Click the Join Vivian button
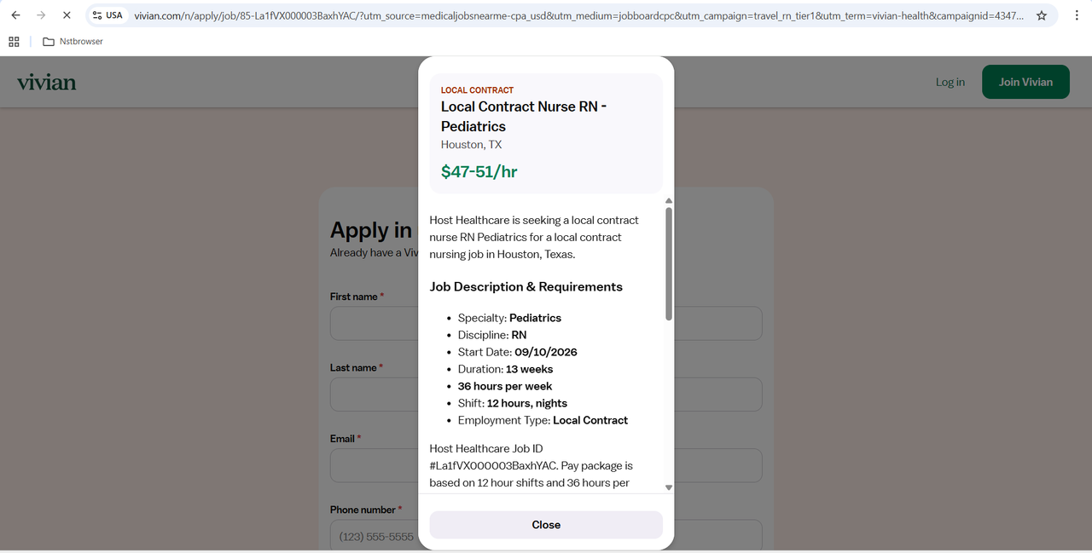The image size is (1092, 553). (x=1025, y=82)
